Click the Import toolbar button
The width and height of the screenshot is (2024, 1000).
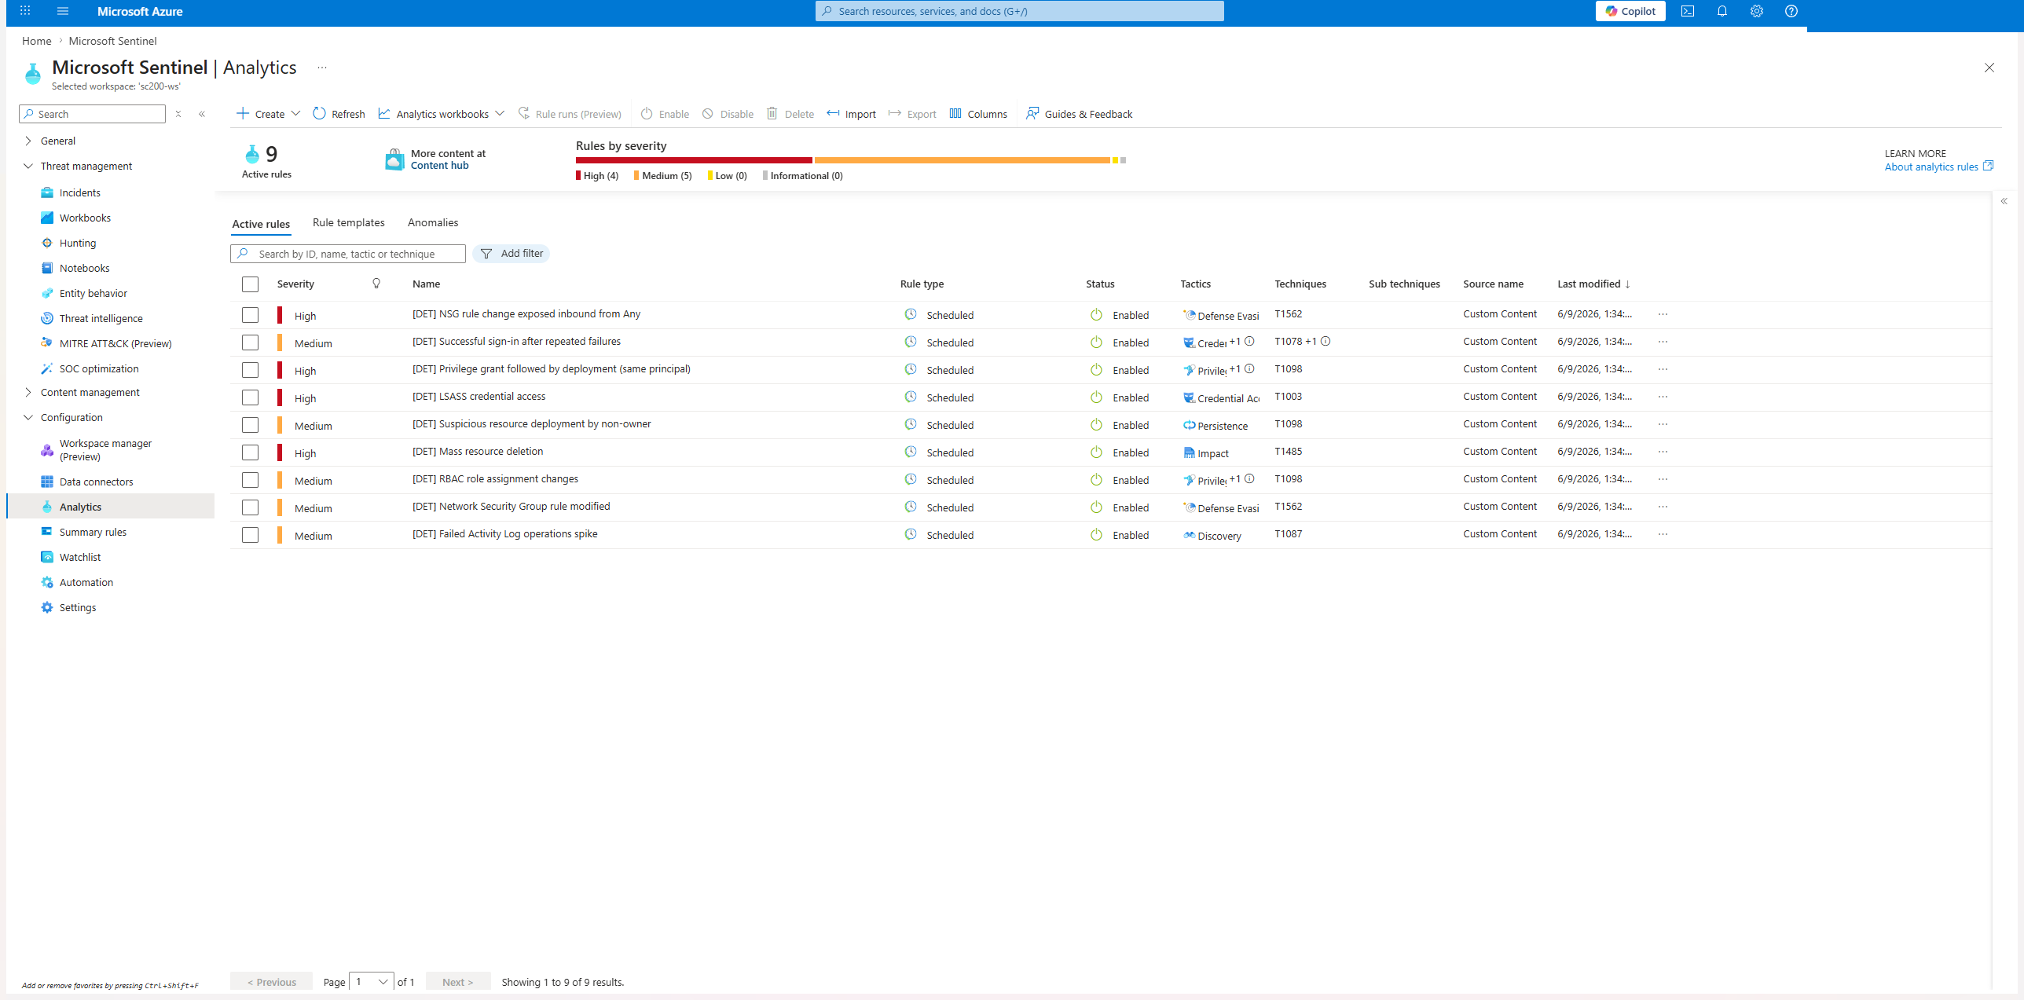pos(851,114)
